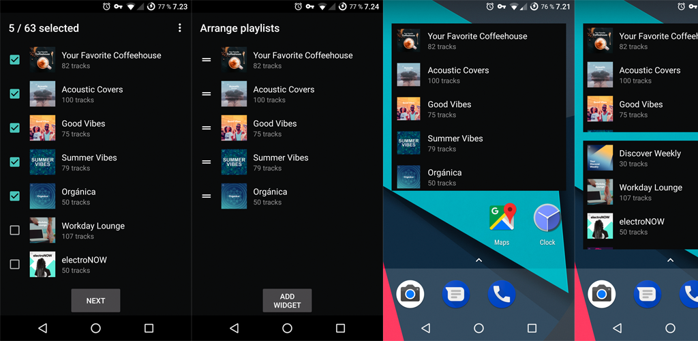This screenshot has width=698, height=341.
Task: Tap the VPN key icon in first screen status bar
Action: click(x=118, y=6)
